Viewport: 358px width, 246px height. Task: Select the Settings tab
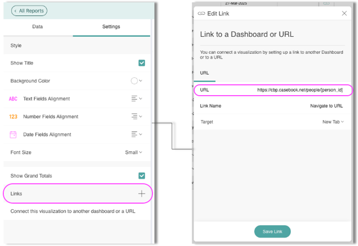point(111,27)
